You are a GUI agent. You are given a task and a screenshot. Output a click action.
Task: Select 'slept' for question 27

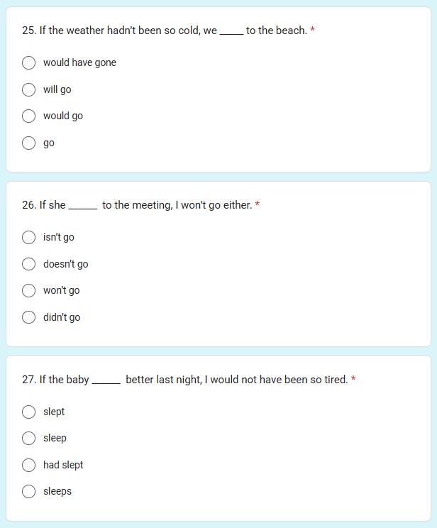[x=28, y=412]
